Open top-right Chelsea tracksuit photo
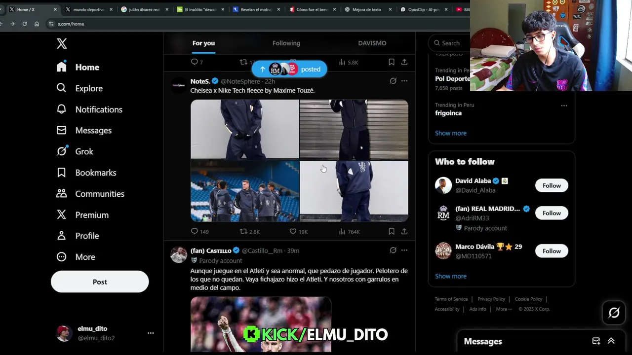The image size is (632, 355). pos(354,129)
